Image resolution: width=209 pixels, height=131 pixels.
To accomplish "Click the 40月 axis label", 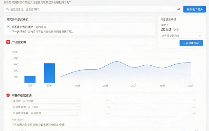I will (162, 86).
